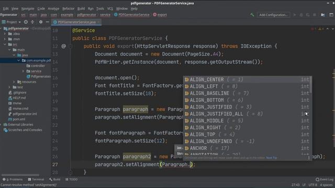Image resolution: width=335 pixels, height=188 pixels.
Task: Collapse the pdfgenerator project root node
Action: pos(1,28)
